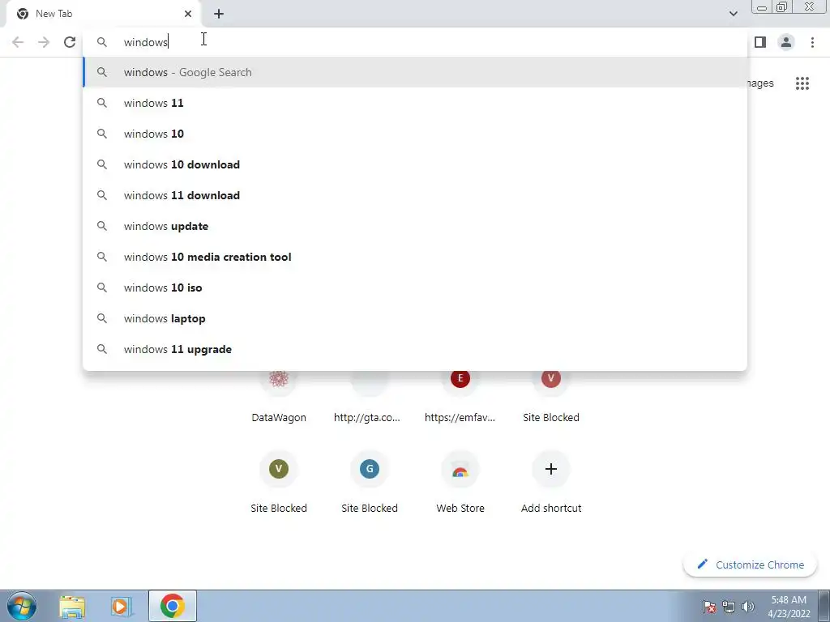Click the address bar containing windows

click(415, 42)
